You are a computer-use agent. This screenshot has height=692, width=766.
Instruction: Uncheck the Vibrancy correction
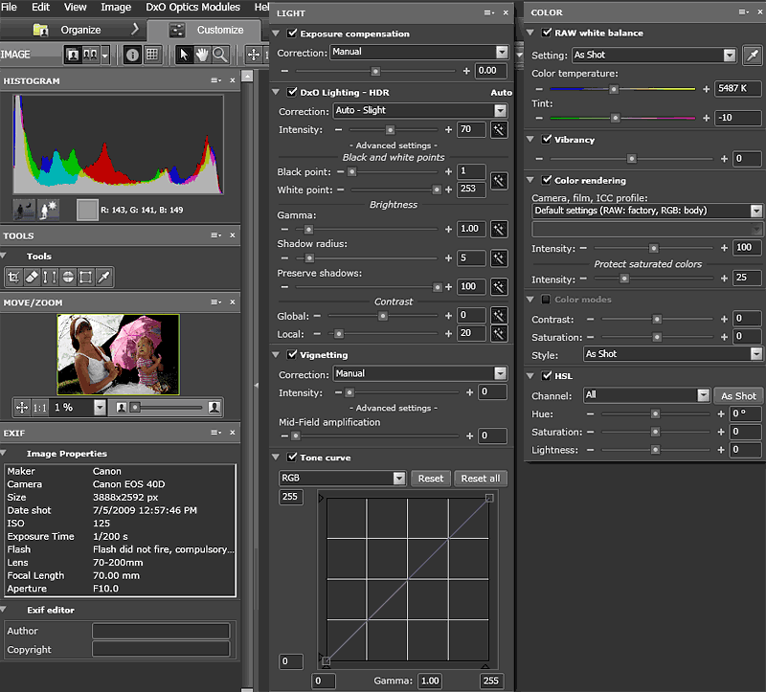coord(547,140)
